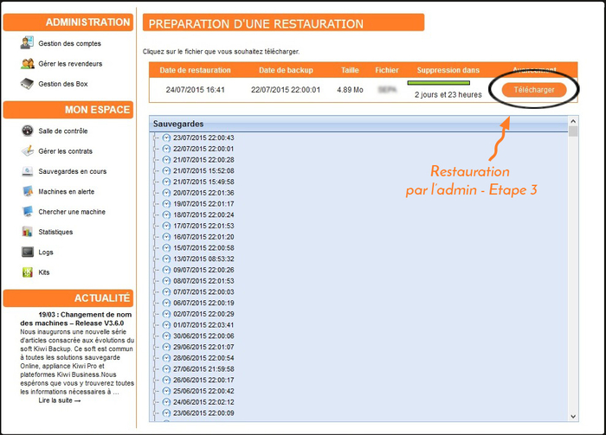The height and width of the screenshot is (435, 606).
Task: Expand backup node 23/07/2015 22:00:43
Action: 156,138
